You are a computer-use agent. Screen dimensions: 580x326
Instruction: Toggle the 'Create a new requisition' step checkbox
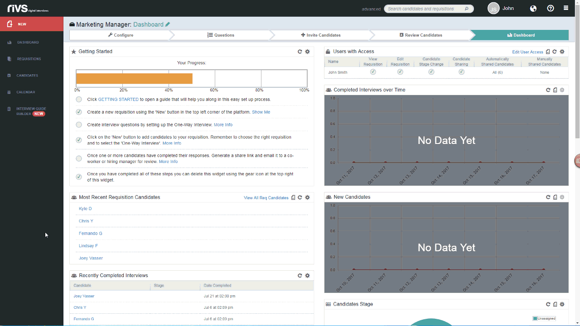pyautogui.click(x=79, y=112)
